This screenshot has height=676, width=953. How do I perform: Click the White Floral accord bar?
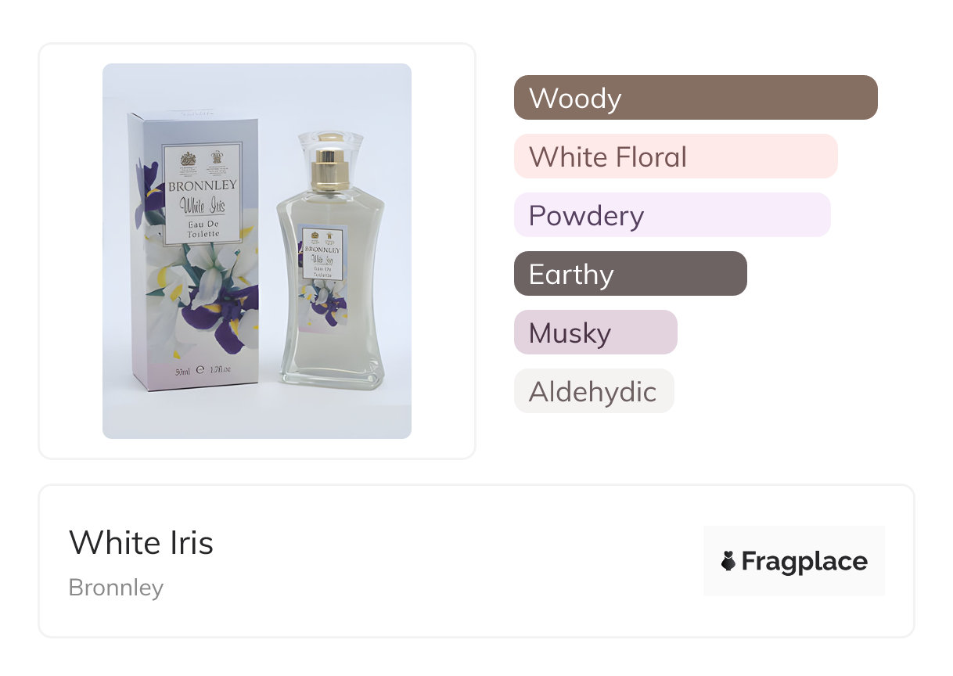675,156
